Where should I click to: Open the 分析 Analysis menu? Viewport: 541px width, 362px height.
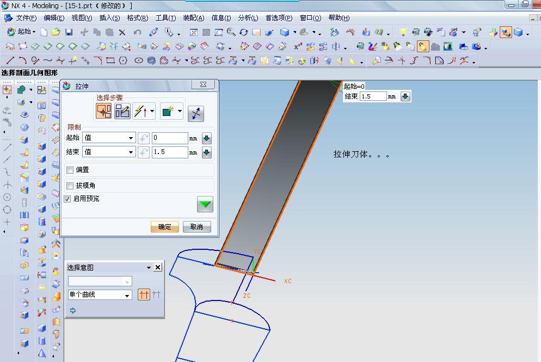click(248, 18)
